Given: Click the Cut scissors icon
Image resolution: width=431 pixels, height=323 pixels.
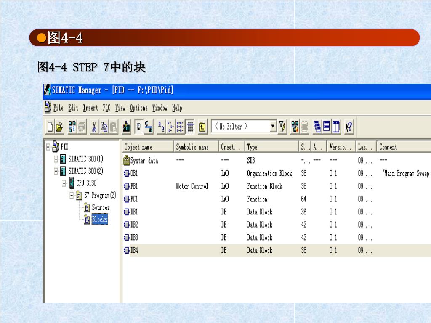Looking at the screenshot, I should [94, 127].
